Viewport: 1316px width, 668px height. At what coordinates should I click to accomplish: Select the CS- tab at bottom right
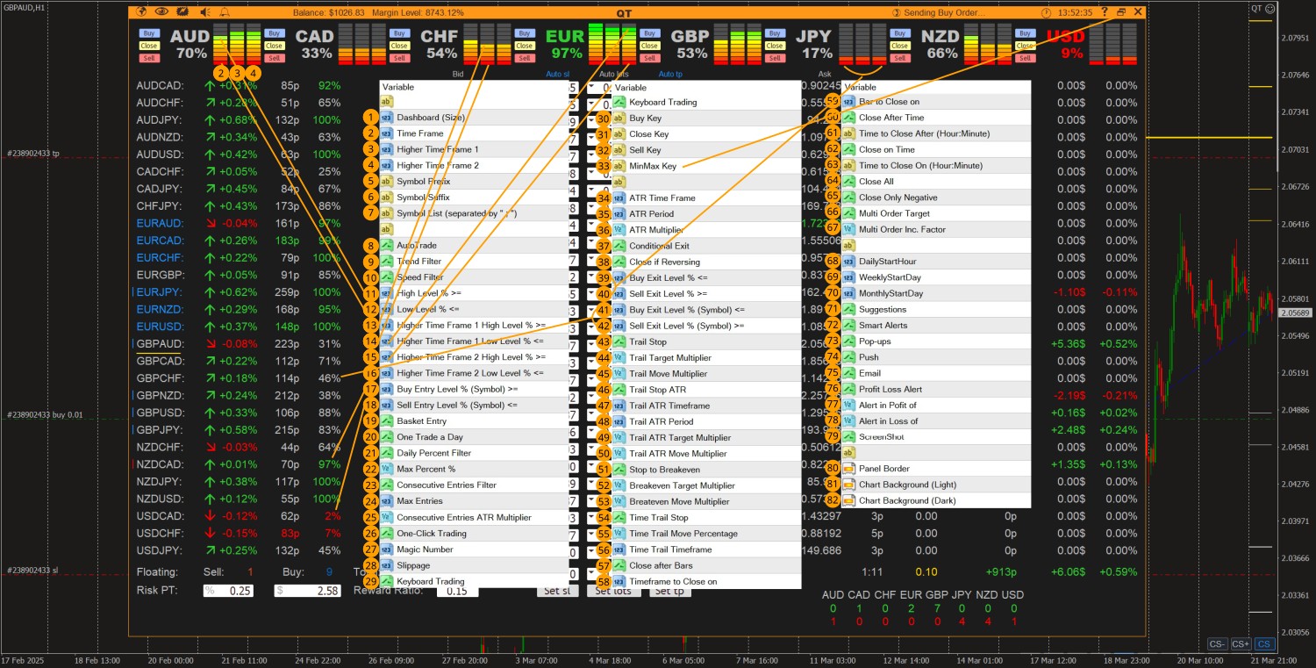[1217, 644]
